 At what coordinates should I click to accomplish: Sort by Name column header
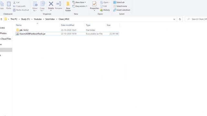[19, 25]
